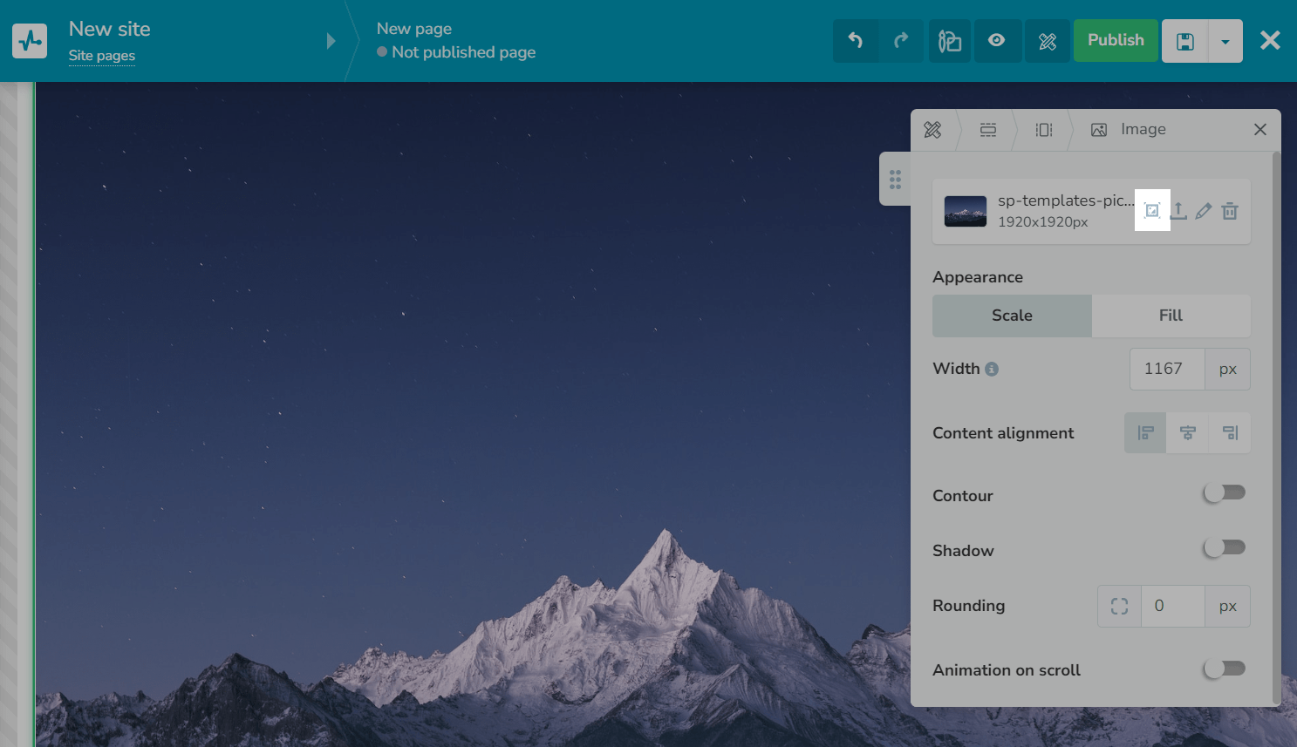Select the section breadcrumb icon in panel
Screen dimensions: 1297x747
988,130
